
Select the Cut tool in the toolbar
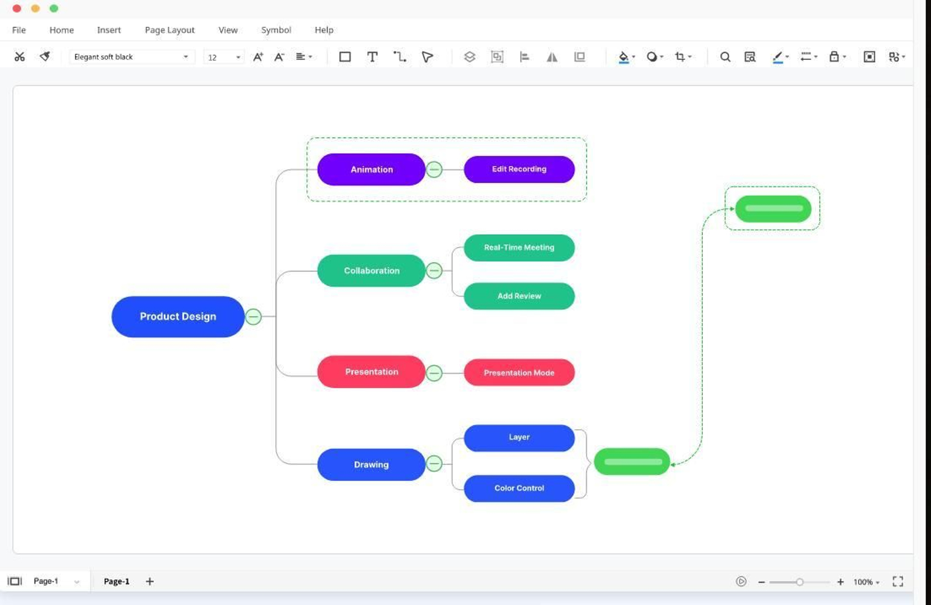click(x=20, y=56)
